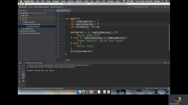
Task: Click Wi-Fi status icon in menu bar
Action: click(x=124, y=1)
